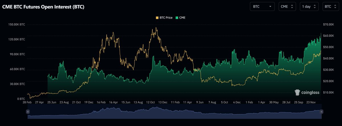Click the 150.00K BTC axis label
This screenshot has width=342, height=126.
coord(17,25)
